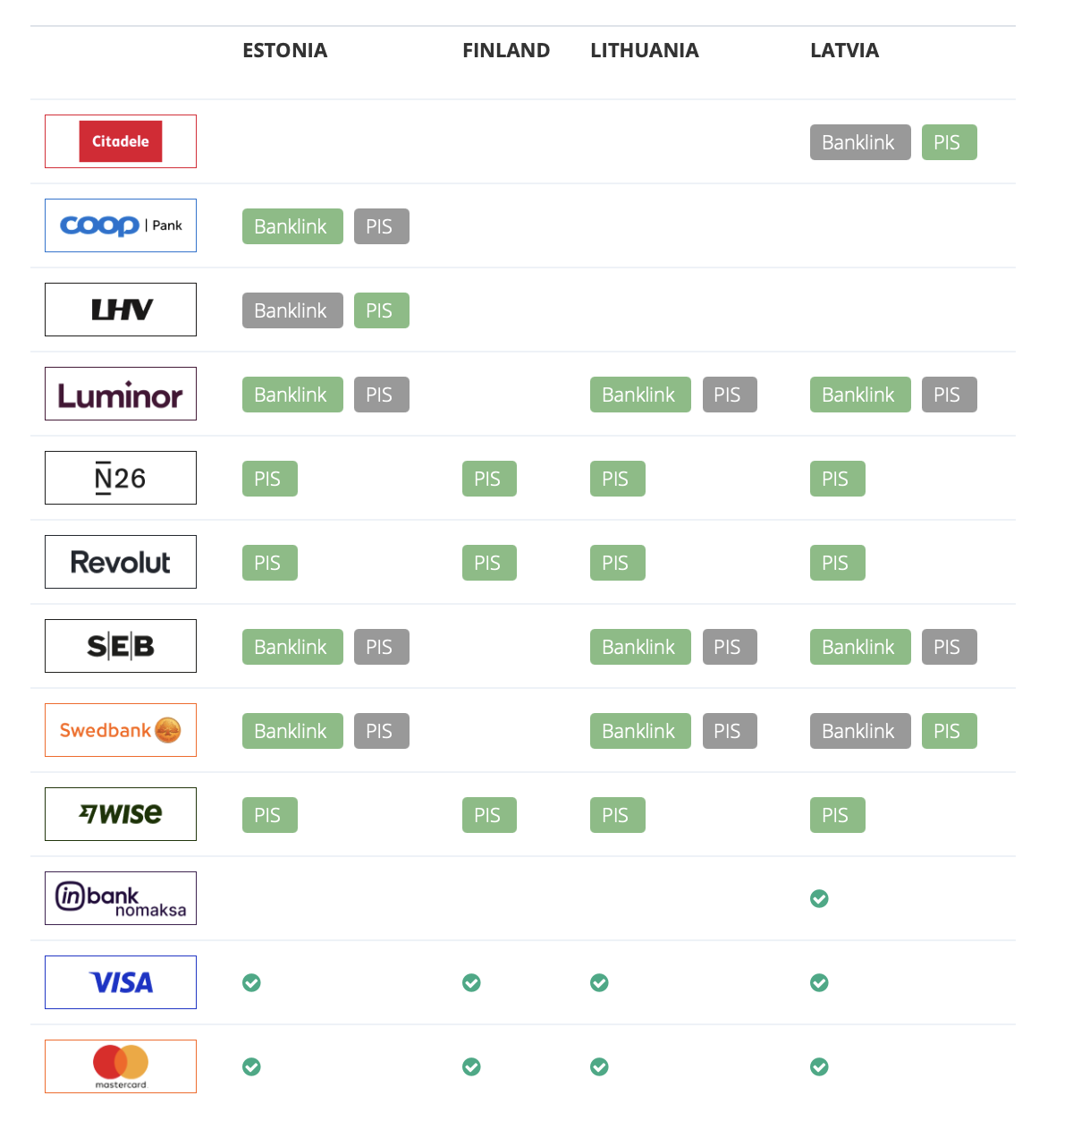Image resolution: width=1073 pixels, height=1138 pixels.
Task: Click Revolut's PIS badge under Finland
Action: [488, 563]
